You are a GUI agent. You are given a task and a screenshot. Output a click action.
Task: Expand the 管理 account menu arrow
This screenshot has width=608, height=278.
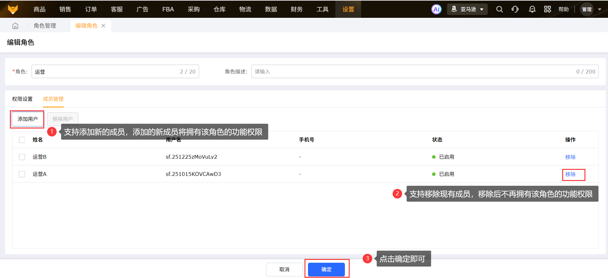pyautogui.click(x=599, y=10)
